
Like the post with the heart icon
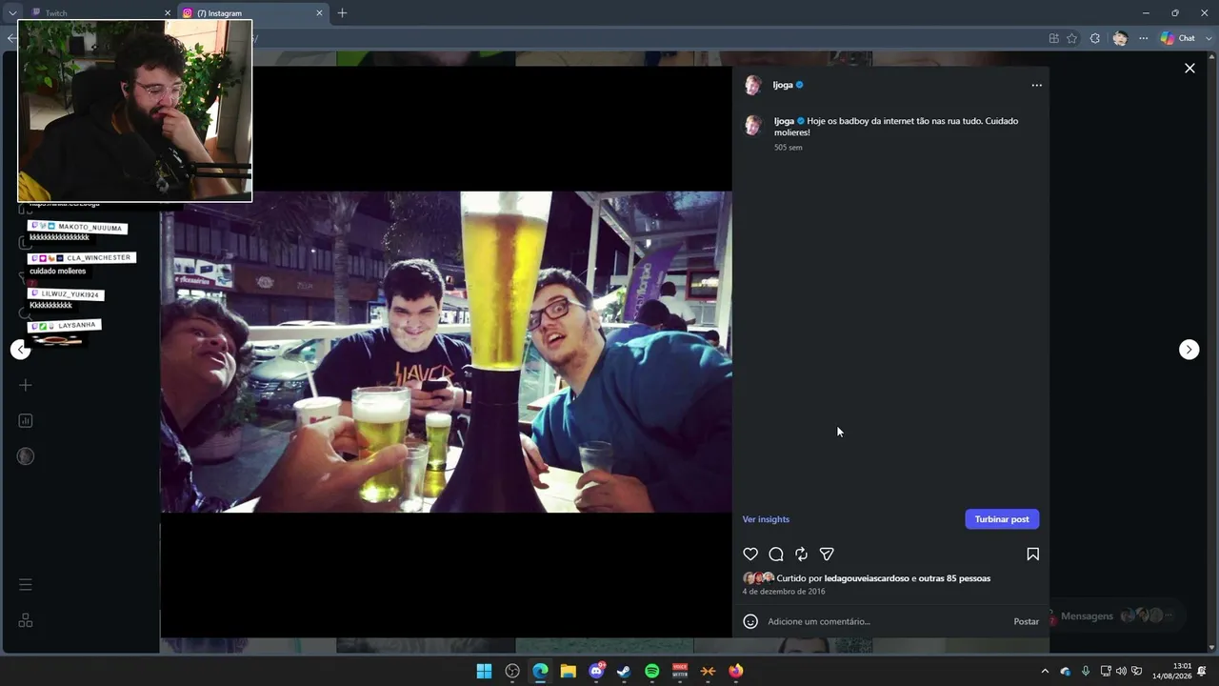pyautogui.click(x=750, y=554)
